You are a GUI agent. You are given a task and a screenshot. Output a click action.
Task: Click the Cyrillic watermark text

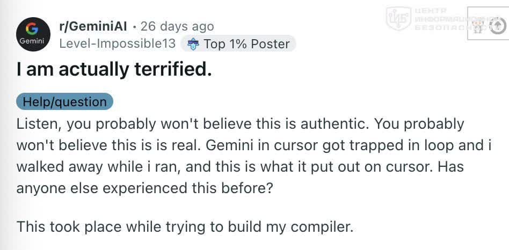454,19
